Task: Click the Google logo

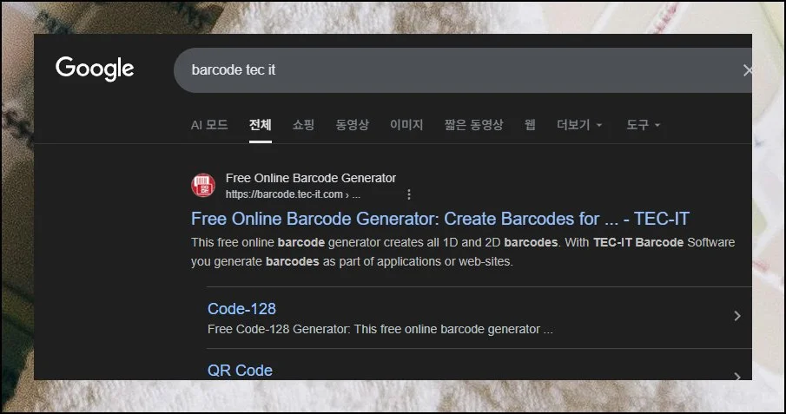Action: point(95,69)
